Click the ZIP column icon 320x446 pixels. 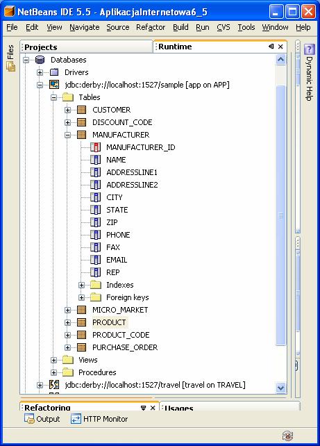tap(96, 222)
